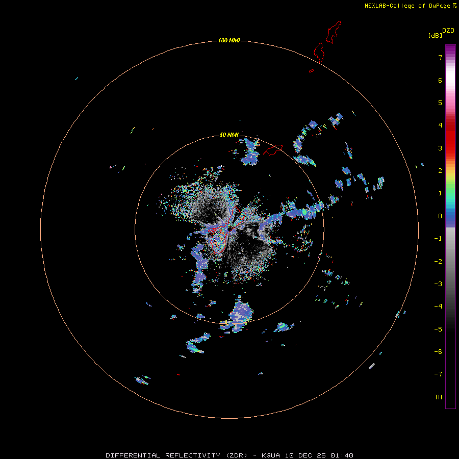Click the colorbar value 1 label
Viewport: 459px width, 459px height.
pos(440,193)
